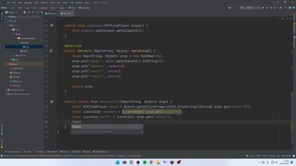The height and width of the screenshot is (166, 296).
Task: Open the Dependencies tool window
Action: tap(100, 152)
